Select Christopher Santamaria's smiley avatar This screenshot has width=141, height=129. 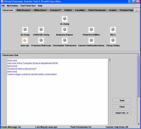click(x=65, y=40)
